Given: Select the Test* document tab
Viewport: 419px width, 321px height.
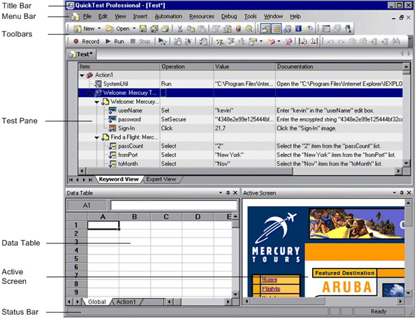Looking at the screenshot, I should (82, 54).
